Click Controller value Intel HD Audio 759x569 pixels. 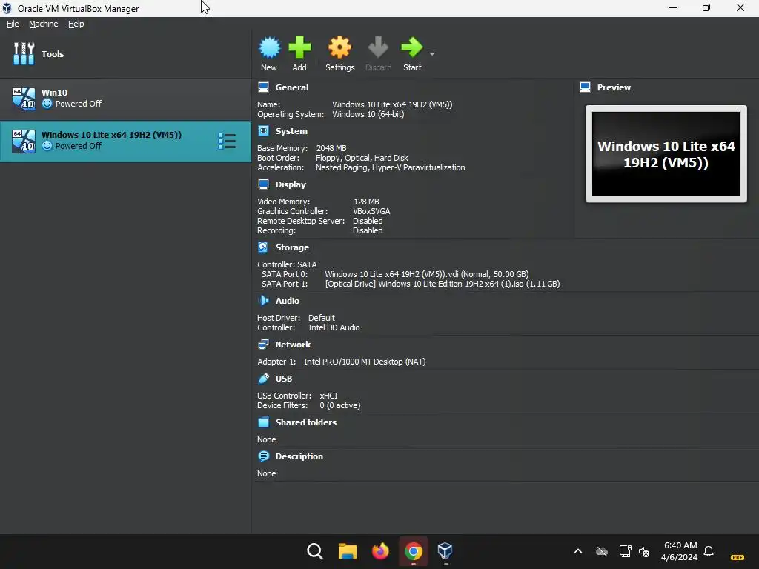point(334,327)
